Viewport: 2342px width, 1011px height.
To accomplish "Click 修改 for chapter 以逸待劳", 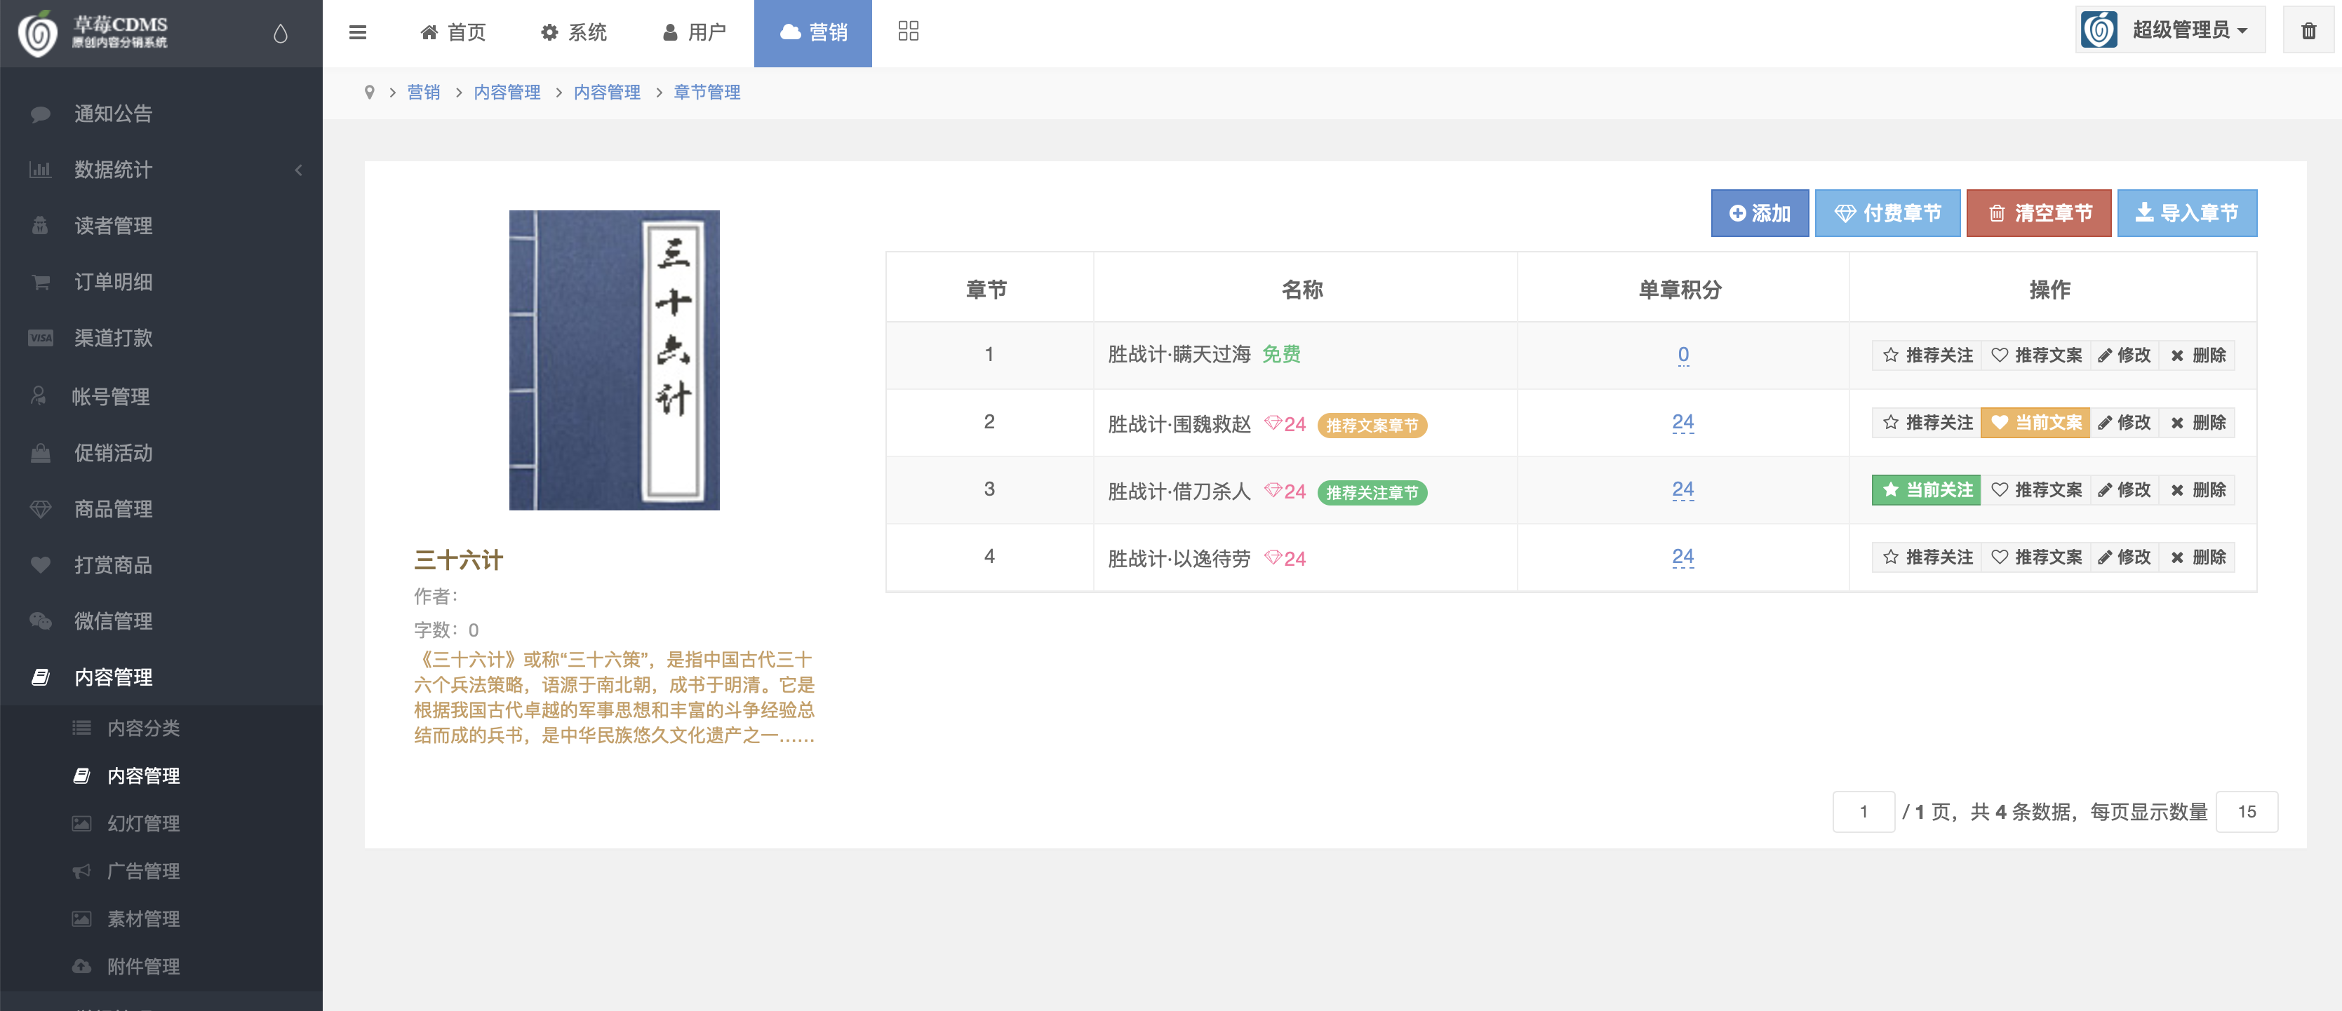I will (x=2124, y=557).
